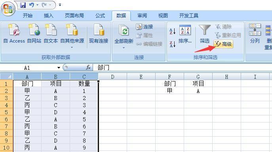Import data with 自 Access icon
Image resolution: width=272 pixels, height=152 pixels.
[x=14, y=33]
